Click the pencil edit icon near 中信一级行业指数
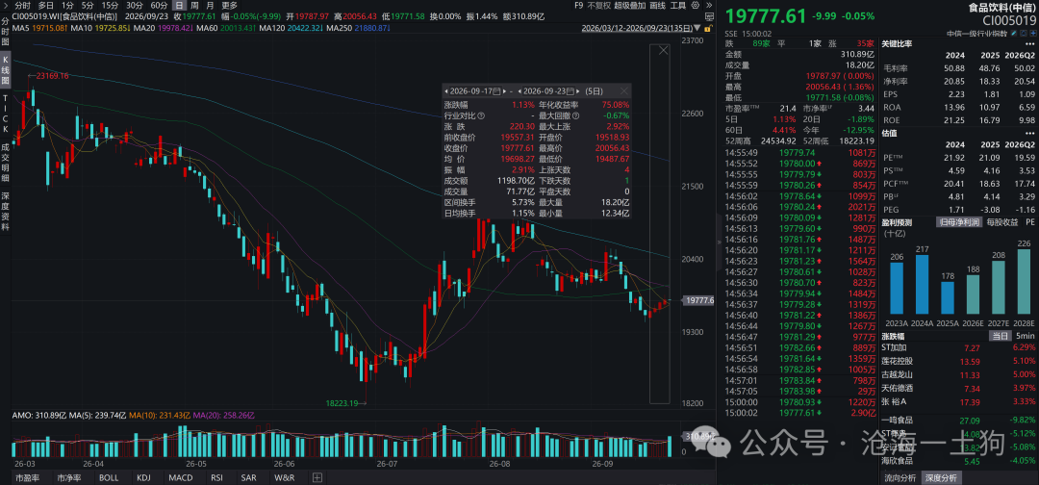 pos(1014,33)
